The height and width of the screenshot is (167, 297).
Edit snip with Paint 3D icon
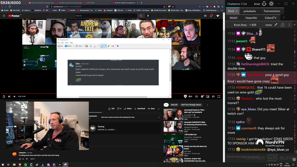pyautogui.click(x=117, y=46)
